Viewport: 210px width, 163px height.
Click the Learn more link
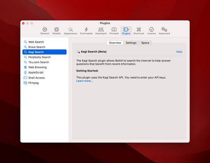pos(84,81)
